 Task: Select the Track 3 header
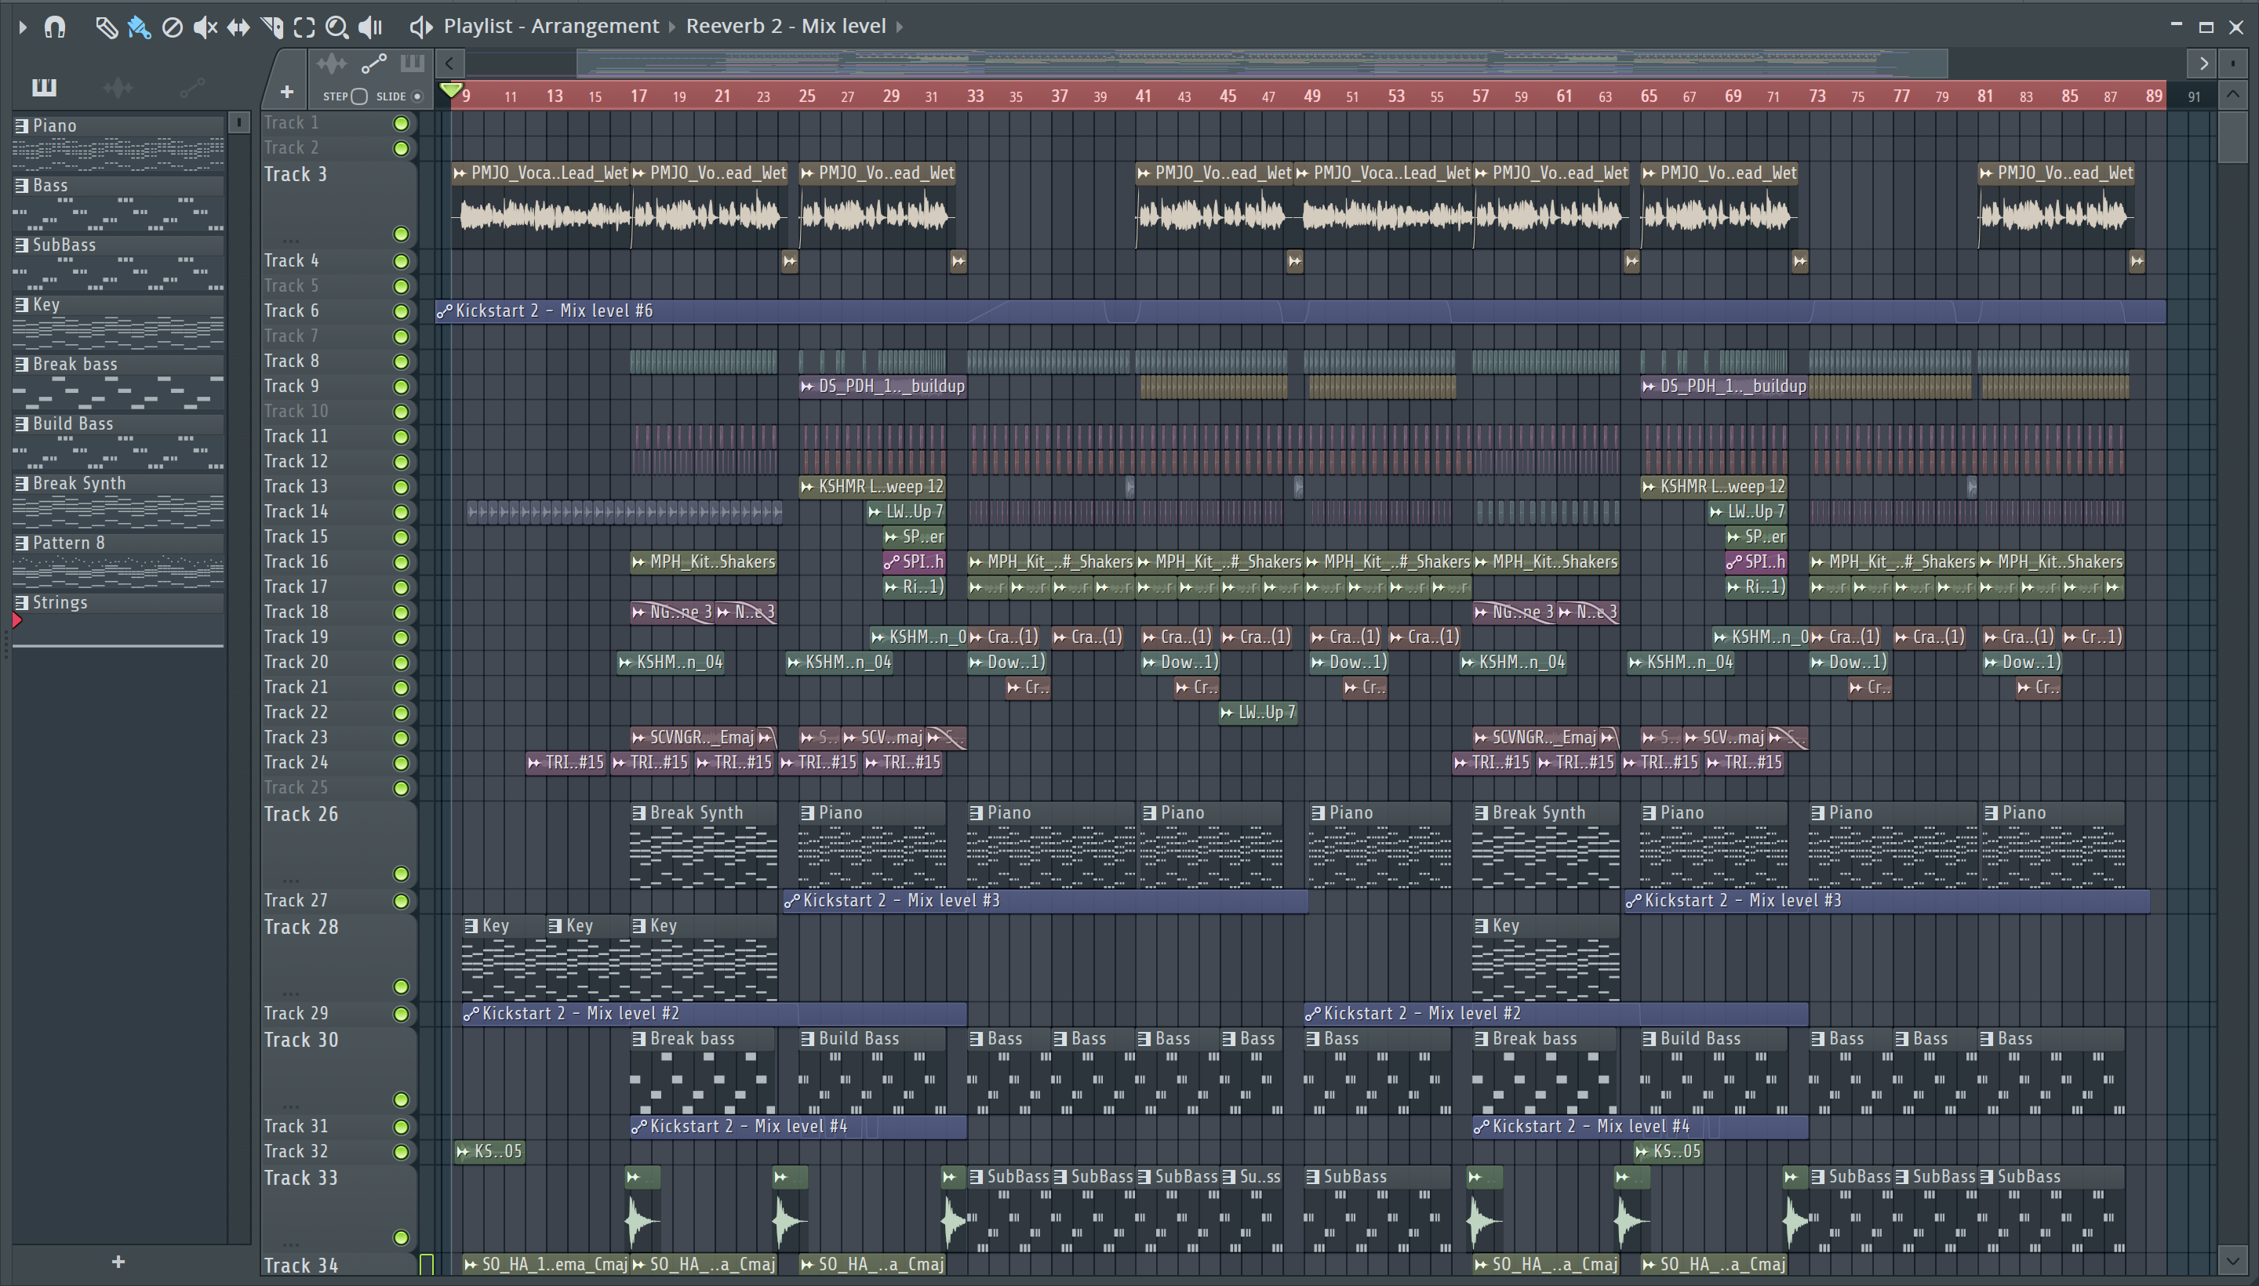coord(340,204)
